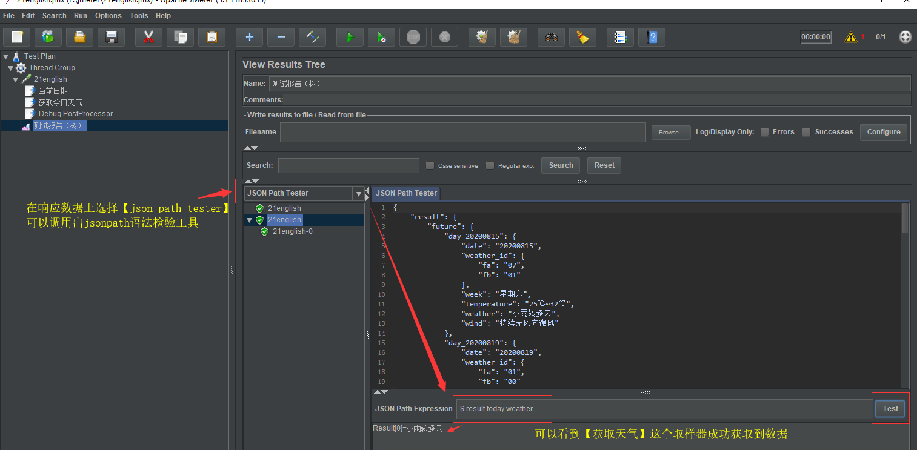Toggle the Errors only checkbox
Viewport: 917px width, 450px height.
[x=765, y=132]
